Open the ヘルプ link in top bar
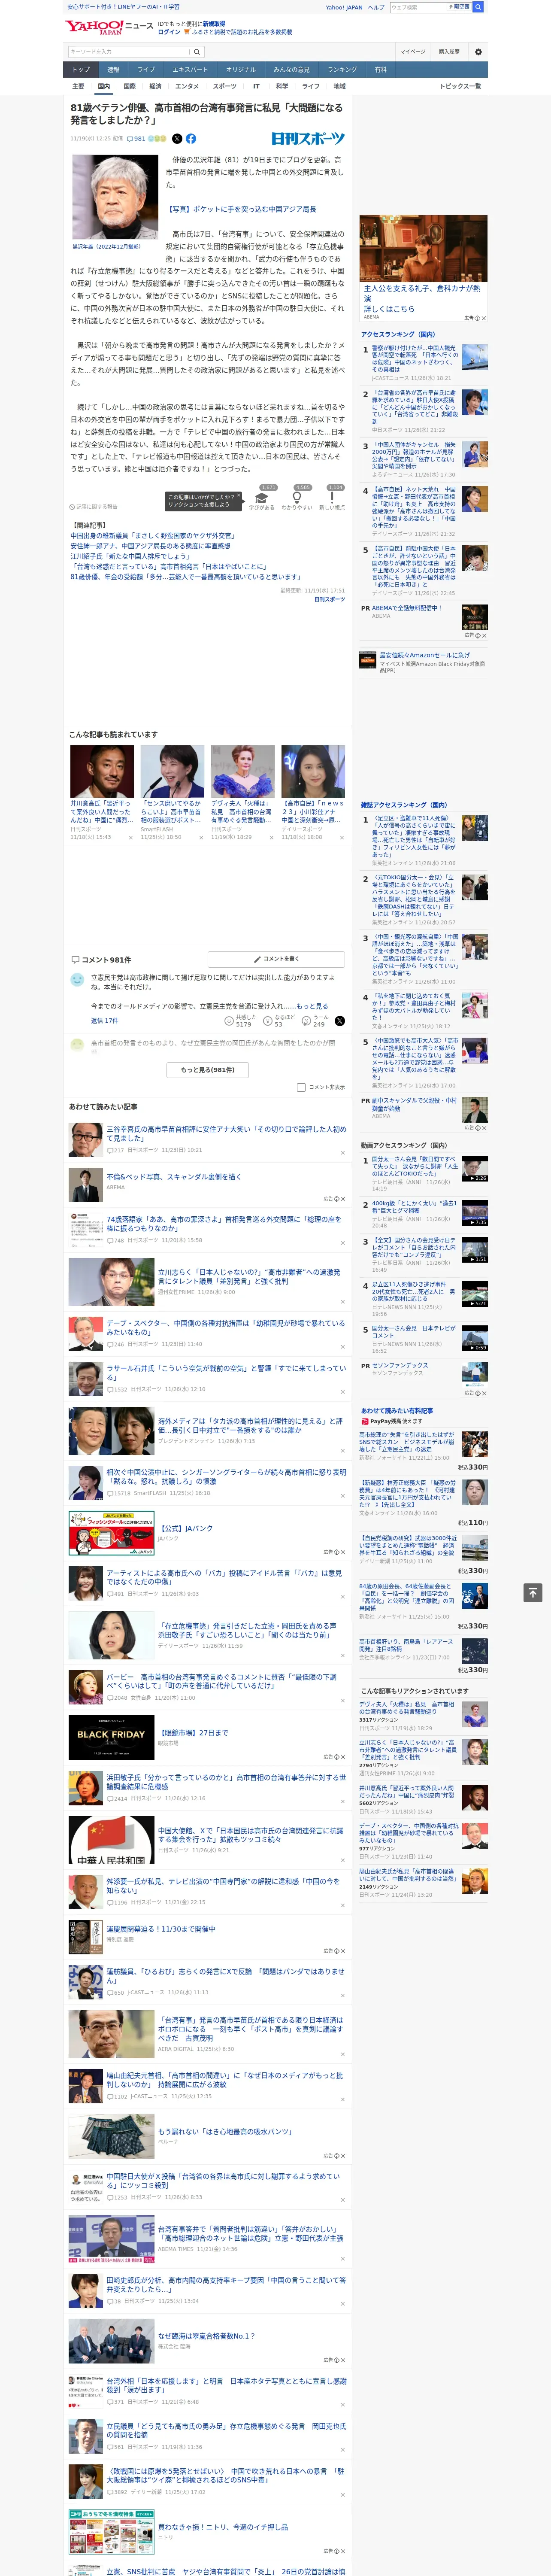The image size is (551, 2576). point(375,7)
